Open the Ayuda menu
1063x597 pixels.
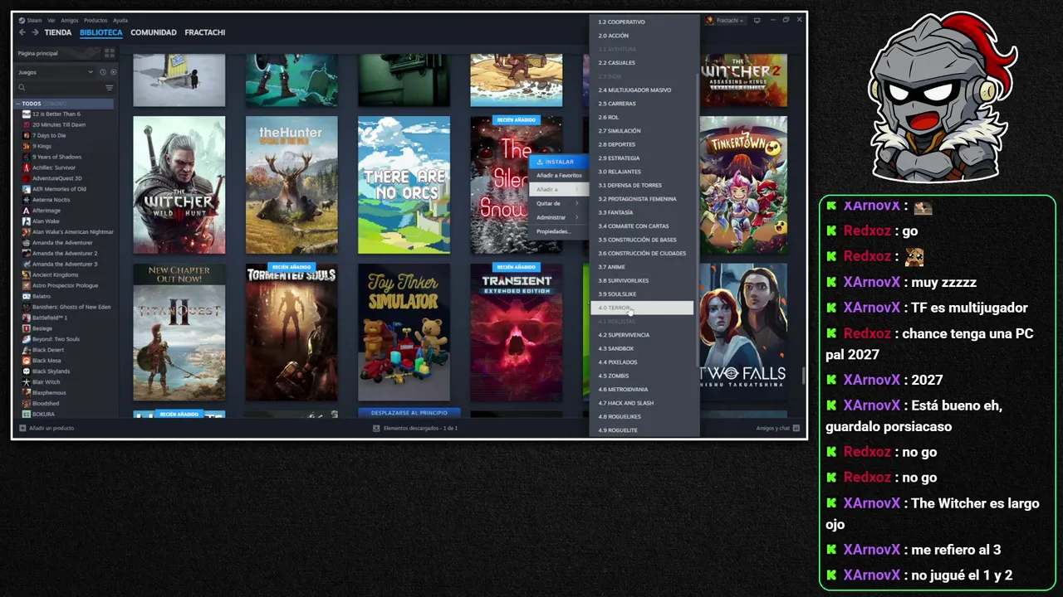[120, 20]
